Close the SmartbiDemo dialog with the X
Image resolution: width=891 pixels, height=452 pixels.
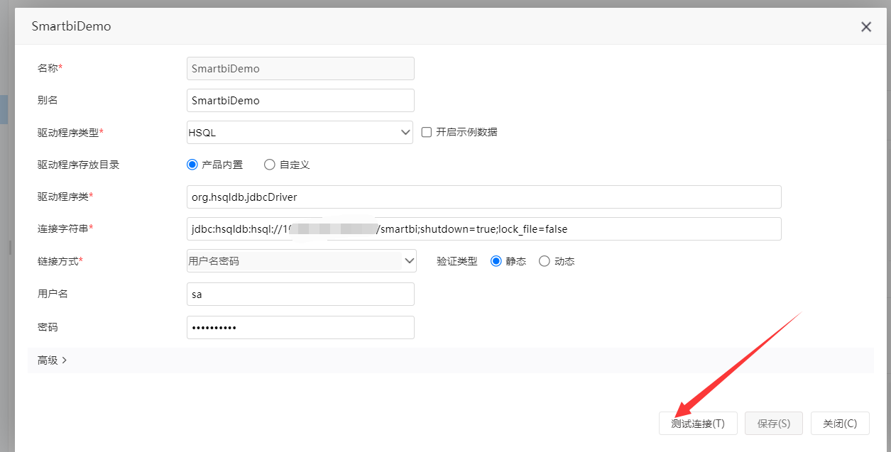pyautogui.click(x=866, y=27)
